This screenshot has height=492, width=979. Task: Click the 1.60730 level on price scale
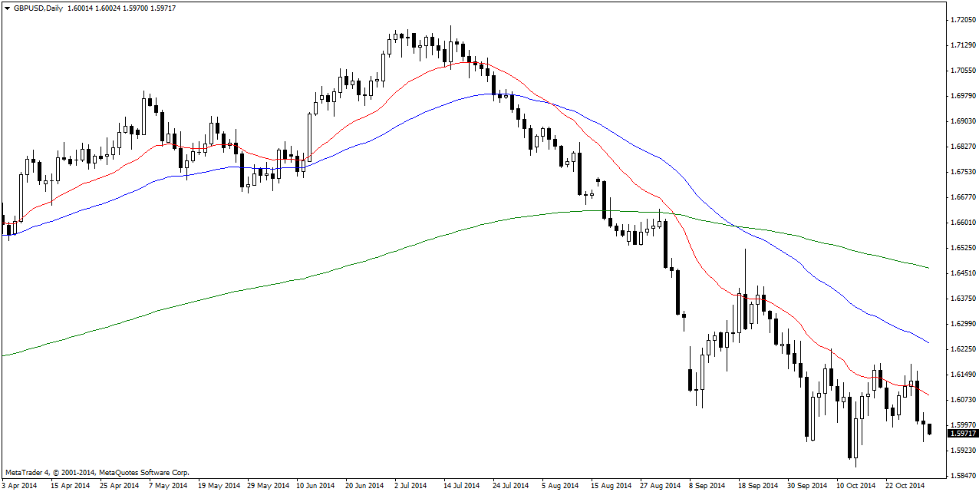tap(961, 400)
